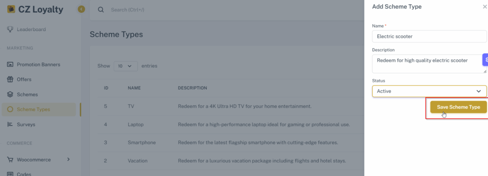488x176 pixels.
Task: Click the Schemes layers icon
Action: [x=10, y=94]
